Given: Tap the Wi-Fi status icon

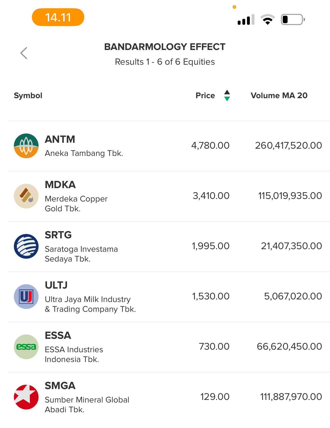Looking at the screenshot, I should coord(268,20).
